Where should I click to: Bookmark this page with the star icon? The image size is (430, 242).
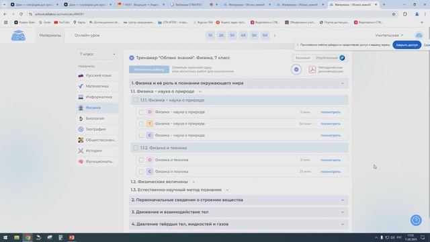(x=394, y=14)
